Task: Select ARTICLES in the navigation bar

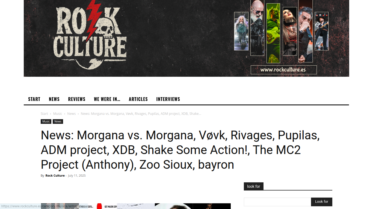Action: tap(138, 99)
